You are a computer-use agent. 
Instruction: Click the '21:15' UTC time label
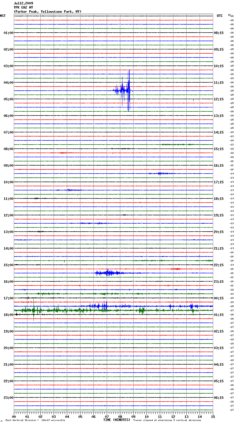[219, 248]
